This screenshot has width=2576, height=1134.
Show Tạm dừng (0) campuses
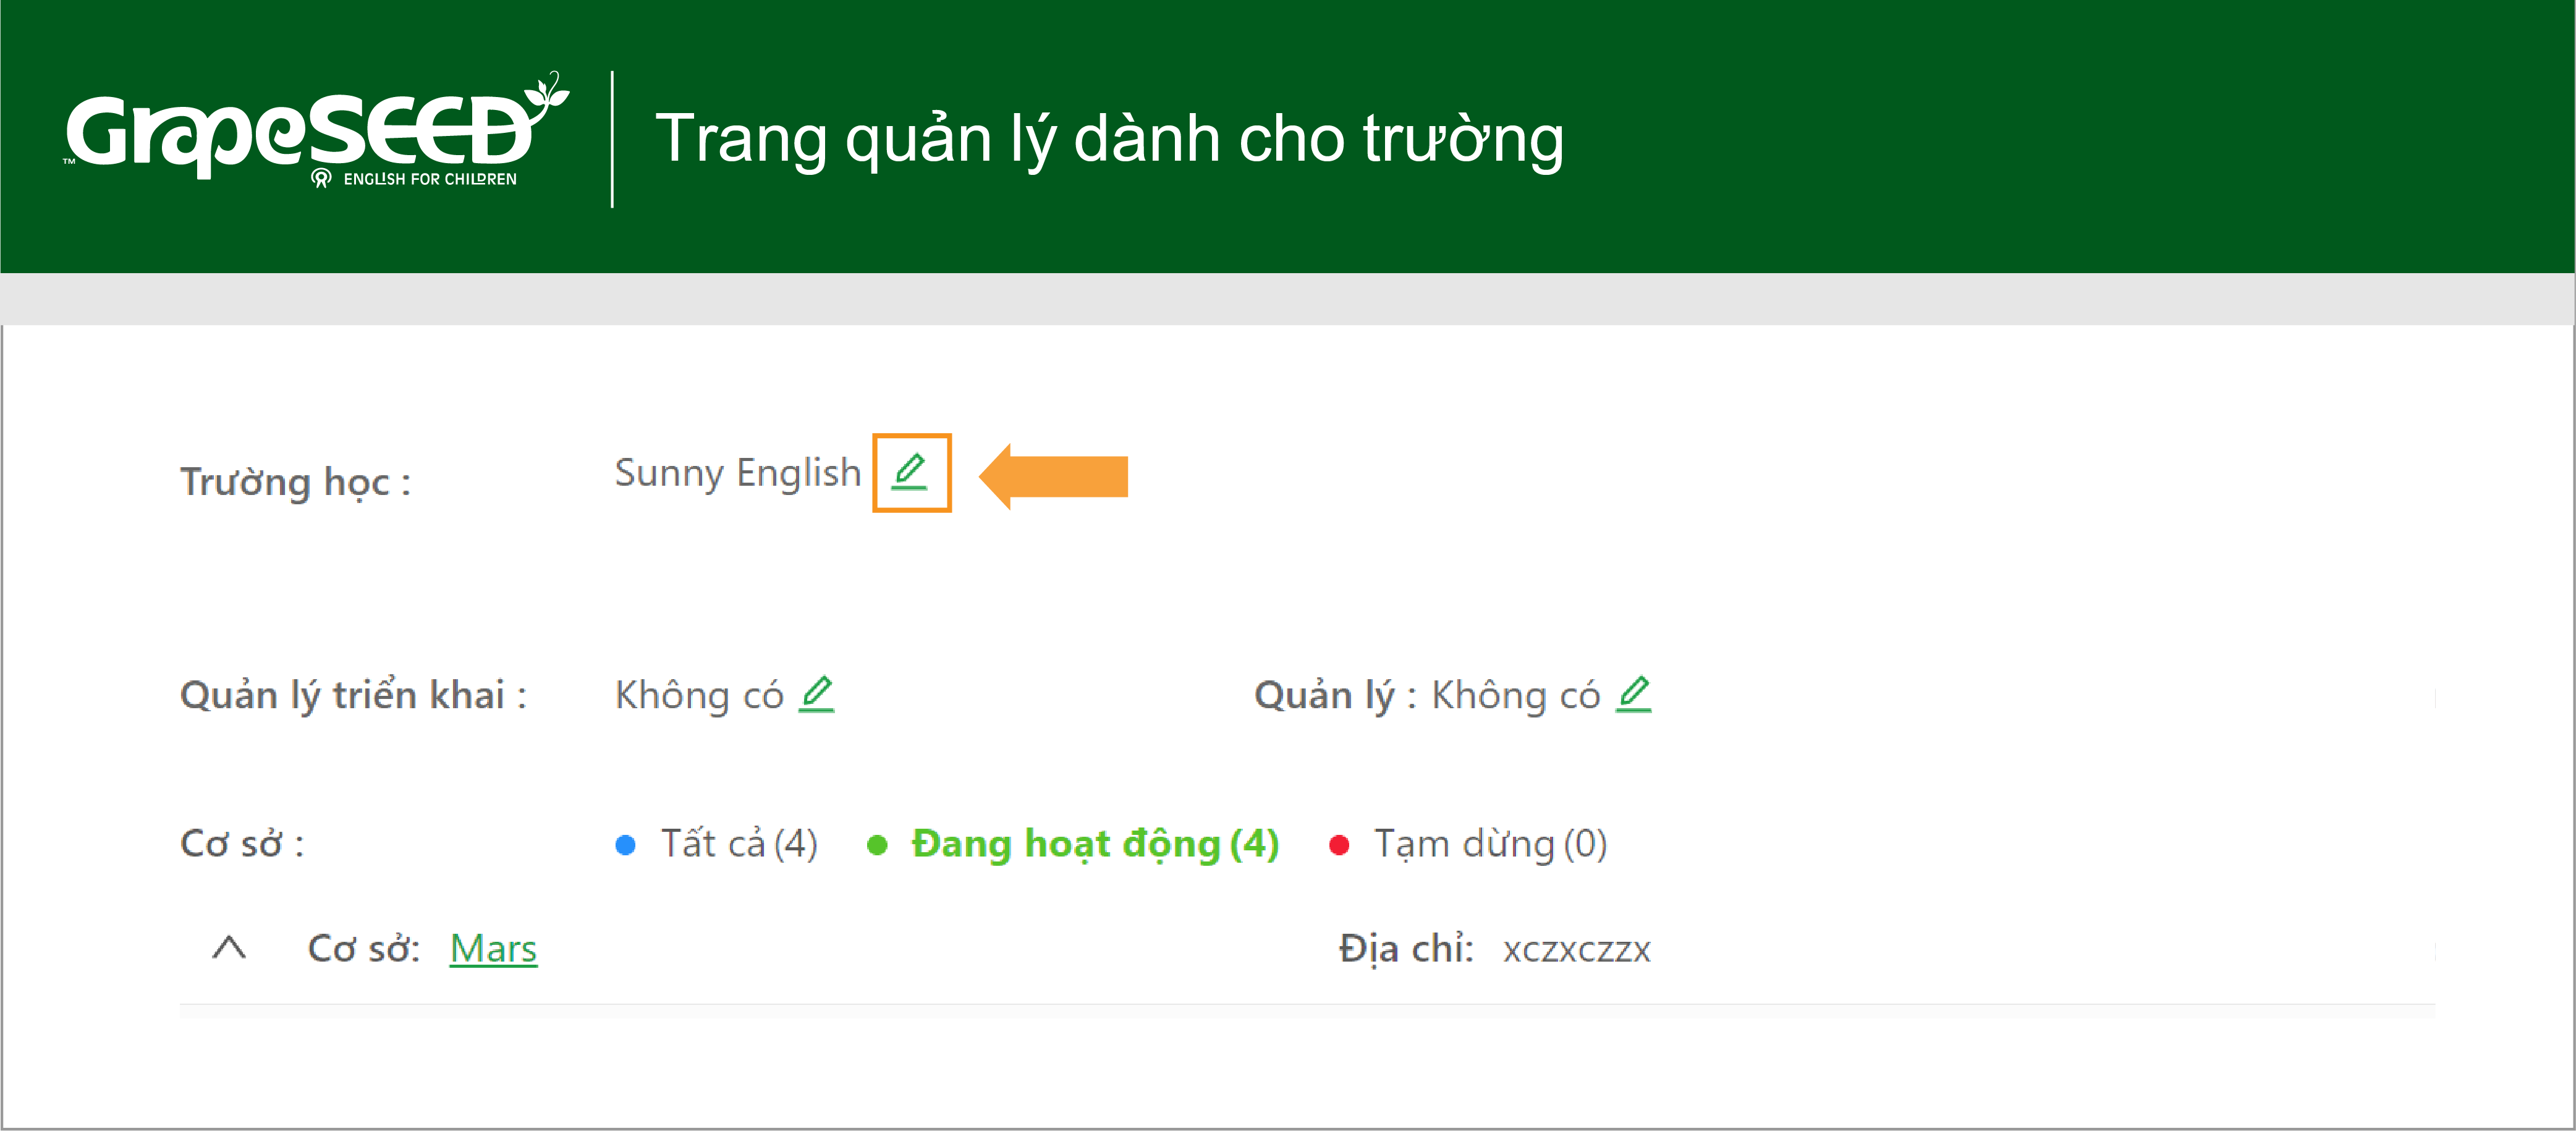[x=1468, y=844]
